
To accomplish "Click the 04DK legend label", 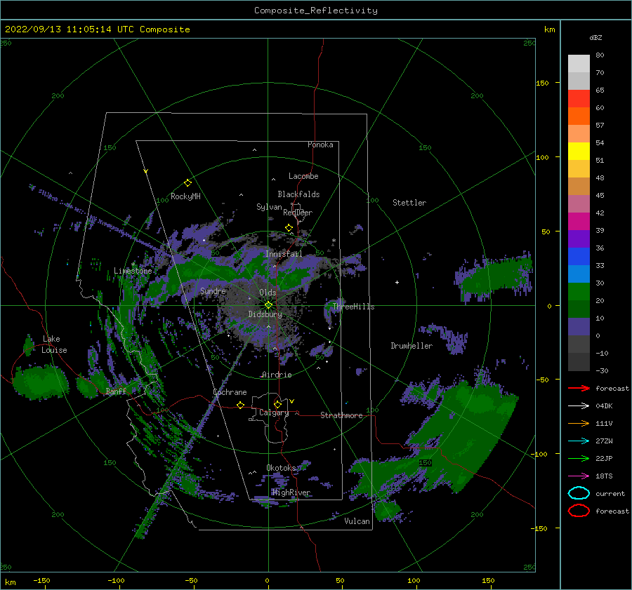I will click(604, 405).
